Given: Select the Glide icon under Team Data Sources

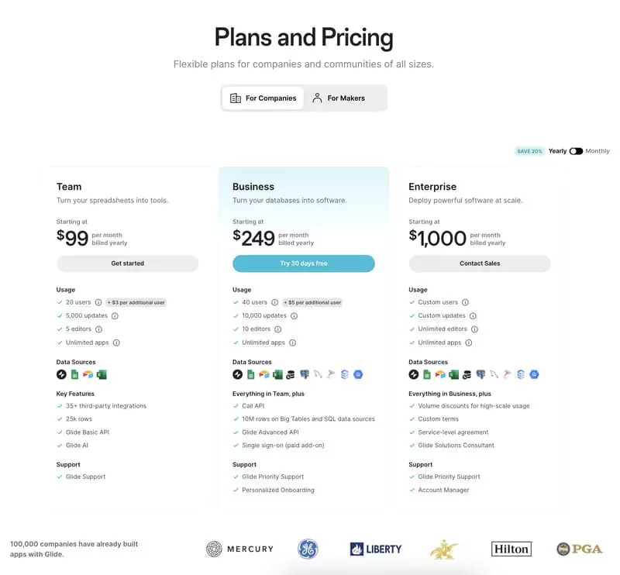Looking at the screenshot, I should point(62,374).
